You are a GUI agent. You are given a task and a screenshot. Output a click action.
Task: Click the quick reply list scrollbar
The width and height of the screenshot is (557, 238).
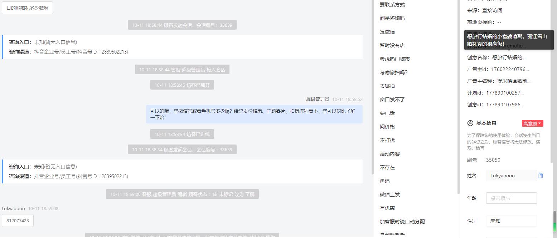click(x=458, y=97)
